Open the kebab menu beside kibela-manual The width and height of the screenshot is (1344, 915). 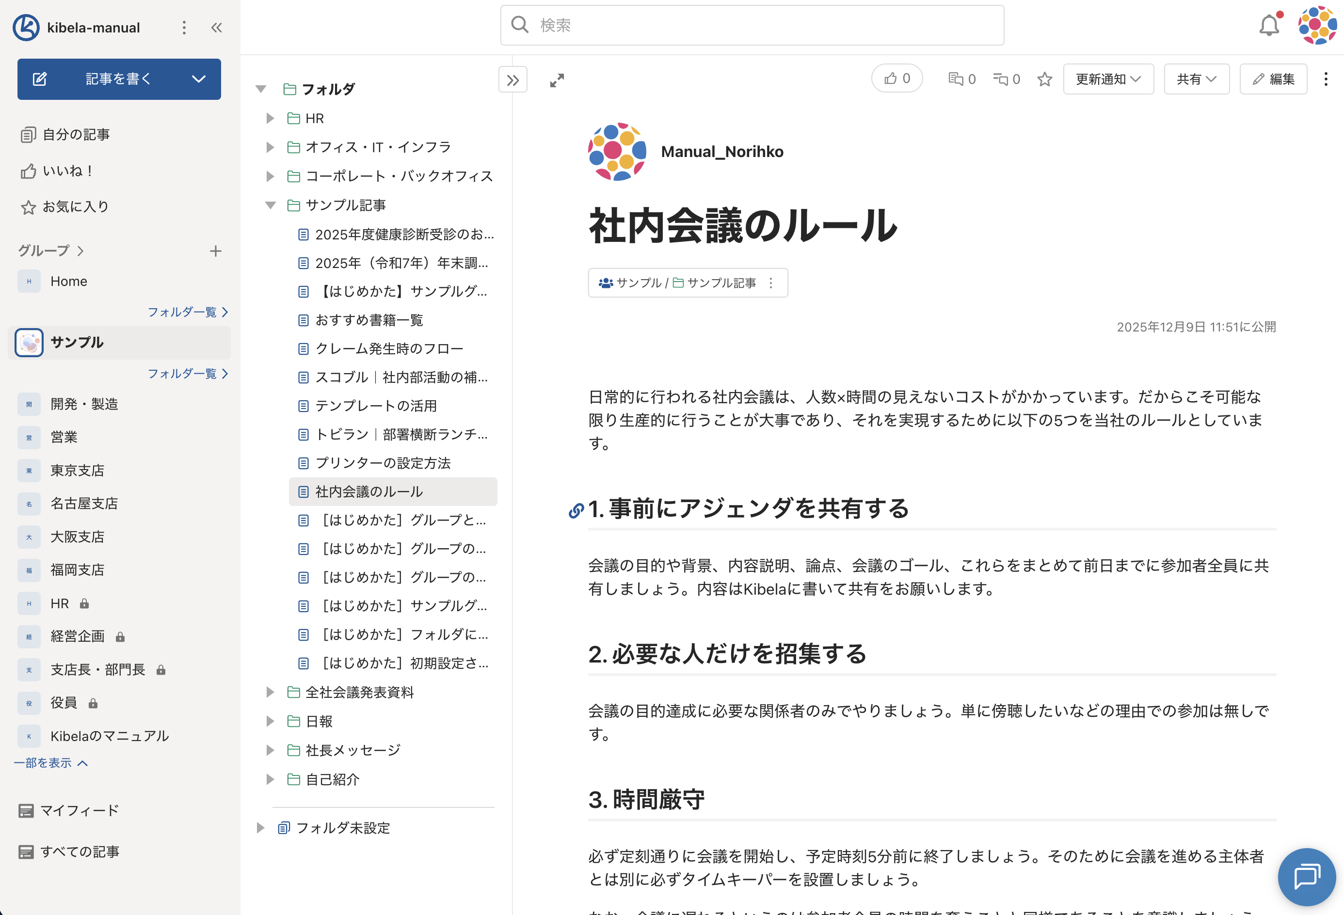(184, 27)
